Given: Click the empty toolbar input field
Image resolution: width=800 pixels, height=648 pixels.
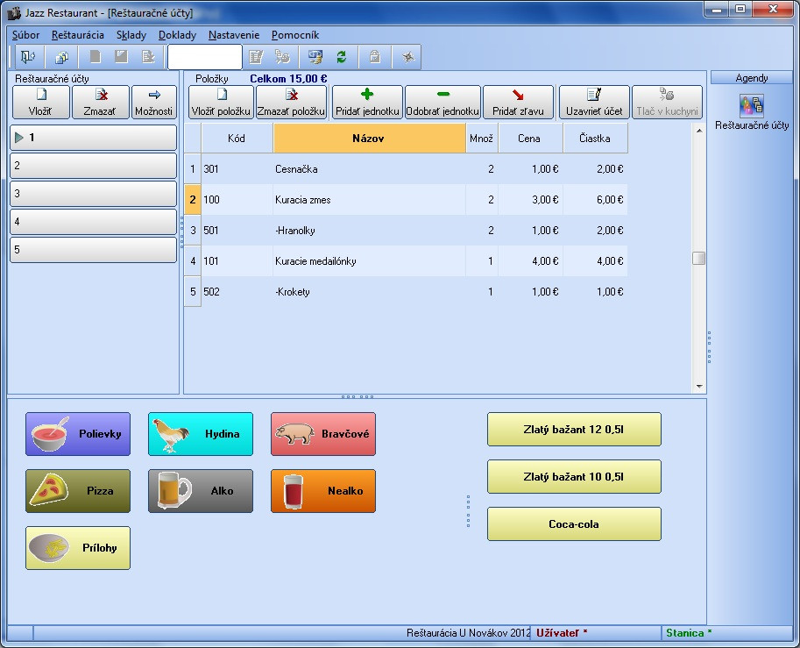Looking at the screenshot, I should coord(204,57).
